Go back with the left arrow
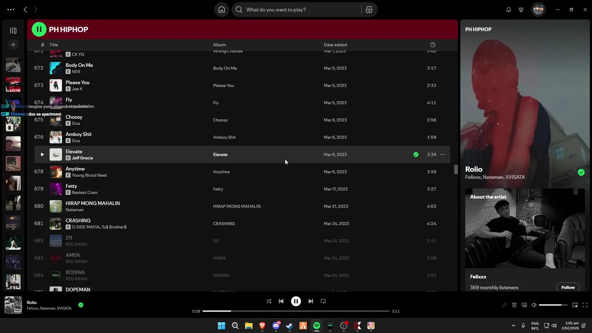This screenshot has height=333, width=592. point(25,9)
